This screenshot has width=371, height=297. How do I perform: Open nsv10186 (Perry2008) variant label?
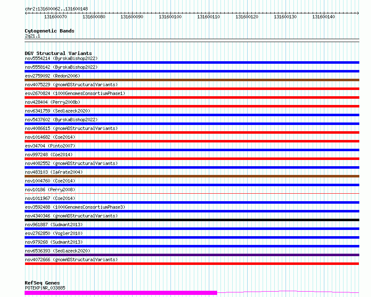click(50, 190)
